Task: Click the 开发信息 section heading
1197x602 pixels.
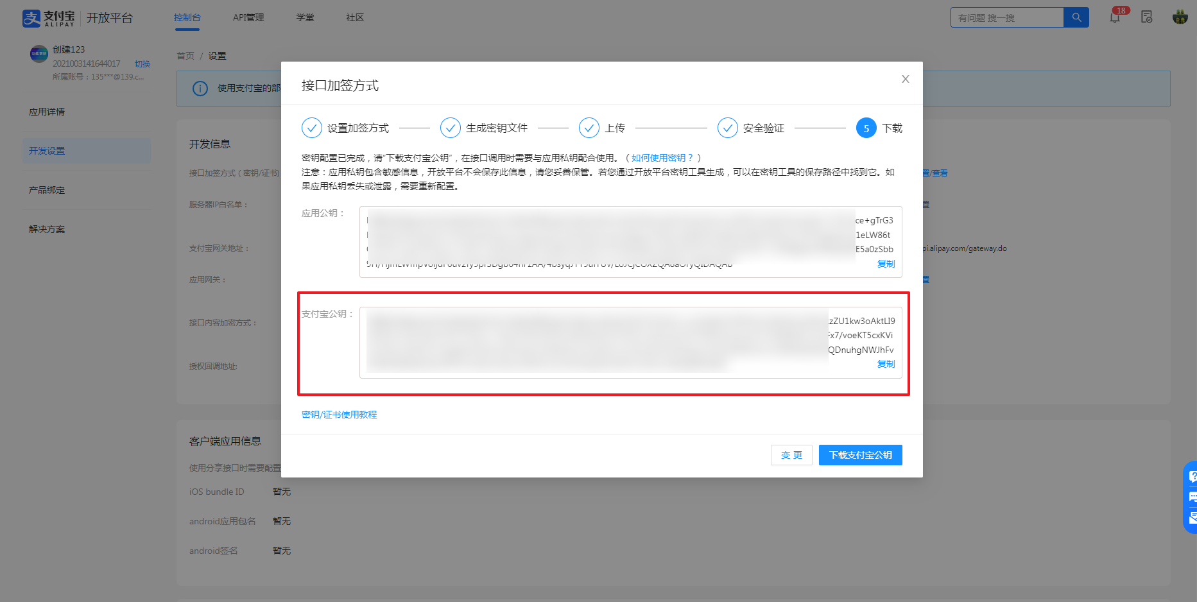Action: (x=210, y=144)
